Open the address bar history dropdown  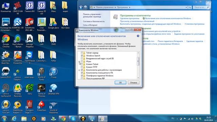coord(186,7)
